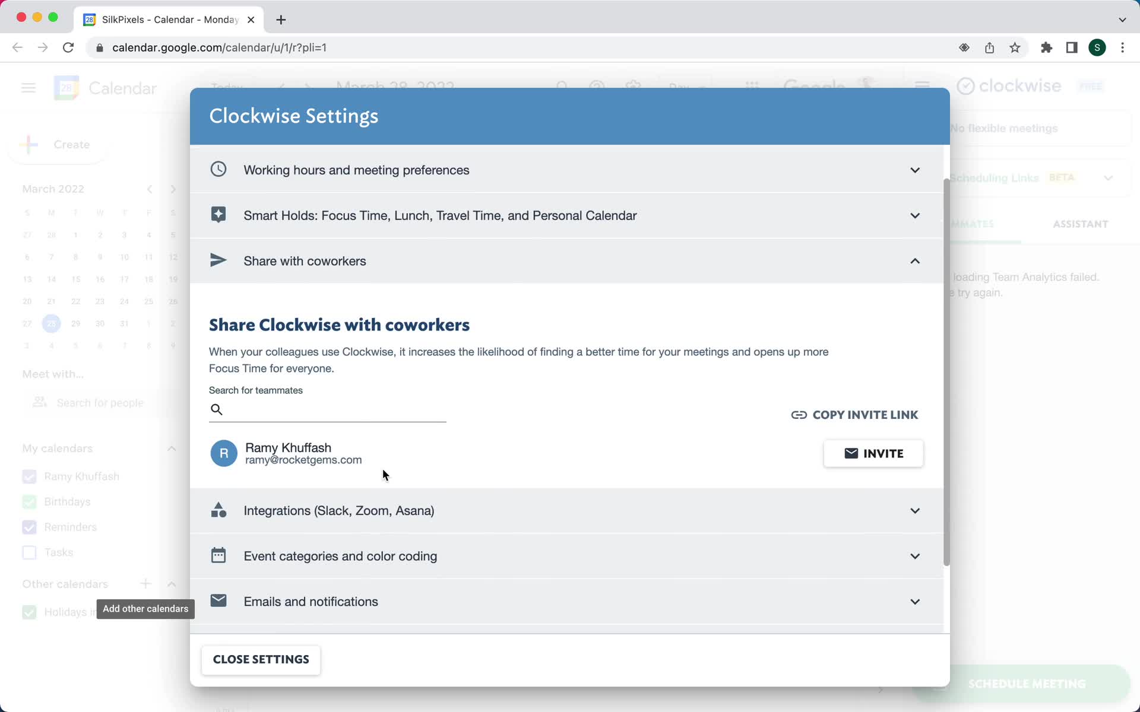The width and height of the screenshot is (1140, 712).
Task: Click the Create button in Calendar
Action: (58, 145)
